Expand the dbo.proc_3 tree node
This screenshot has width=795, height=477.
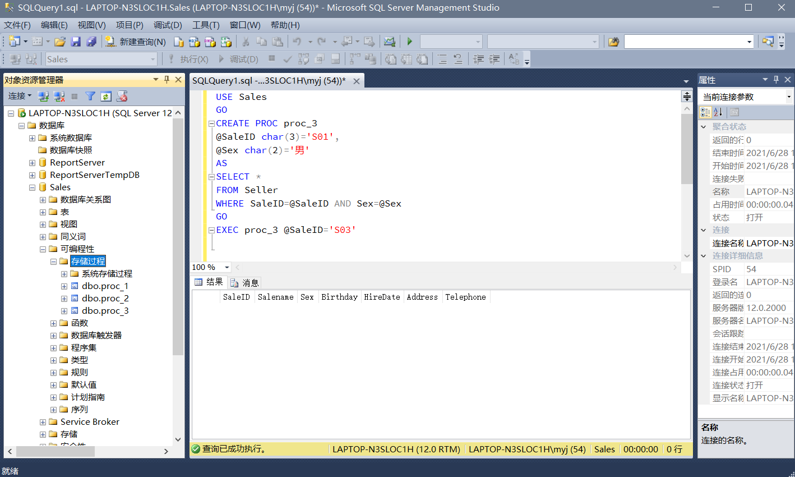click(64, 311)
